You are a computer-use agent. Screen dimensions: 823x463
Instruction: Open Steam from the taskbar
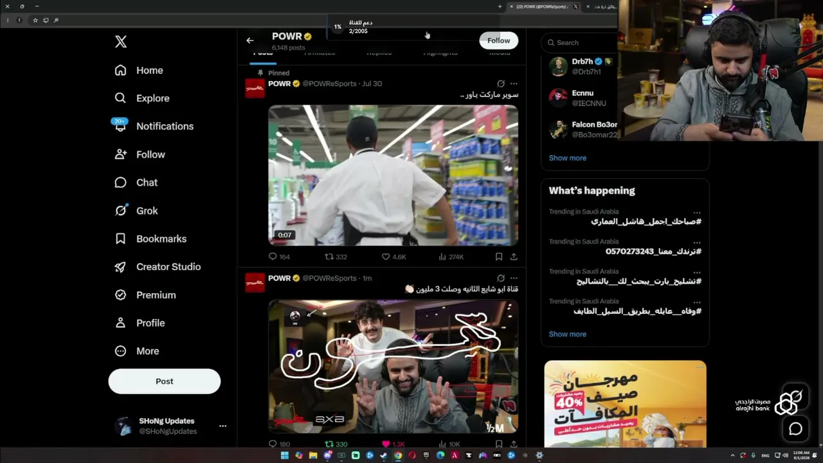pos(384,456)
